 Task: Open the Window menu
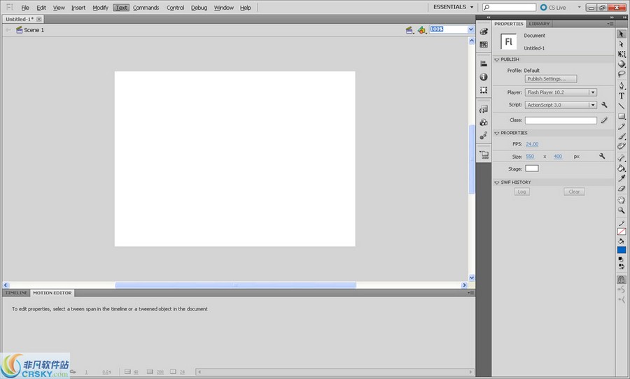[223, 8]
